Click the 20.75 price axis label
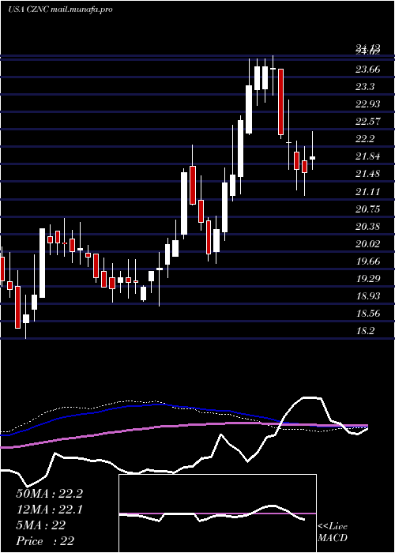 pos(368,209)
